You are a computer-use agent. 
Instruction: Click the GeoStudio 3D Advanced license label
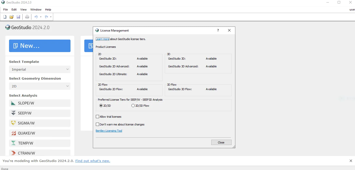tap(183, 66)
